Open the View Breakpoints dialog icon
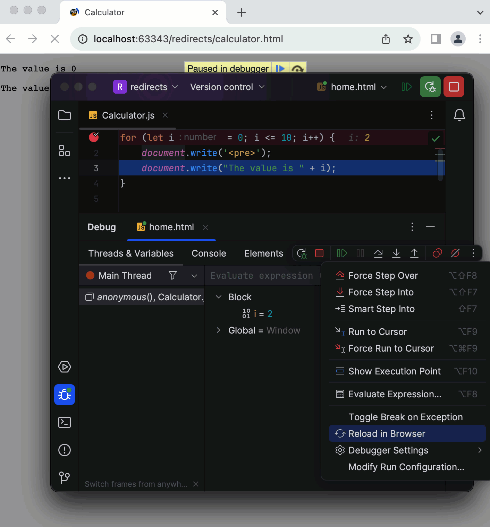 point(437,253)
